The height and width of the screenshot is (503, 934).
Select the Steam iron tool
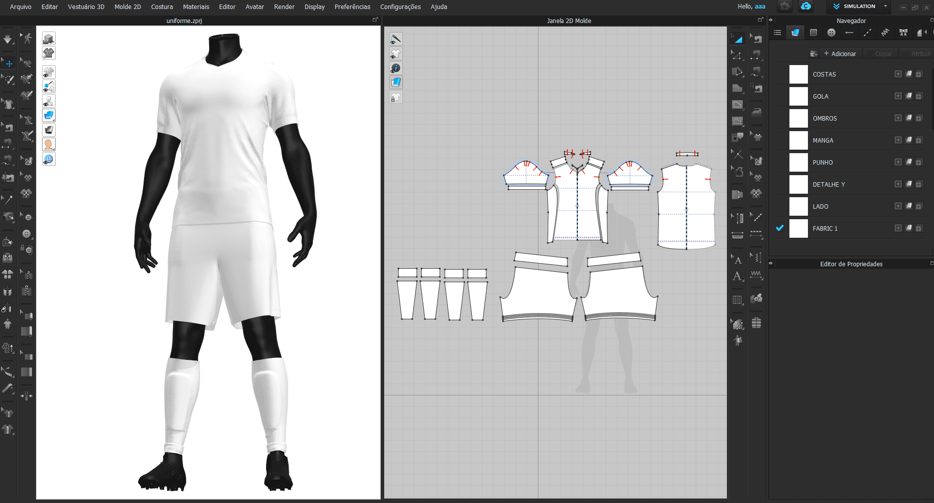[x=756, y=112]
